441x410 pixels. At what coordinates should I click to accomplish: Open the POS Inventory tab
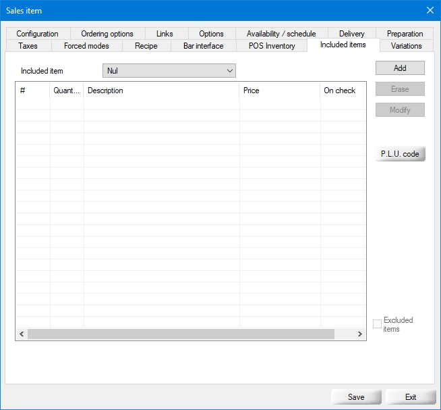click(272, 46)
